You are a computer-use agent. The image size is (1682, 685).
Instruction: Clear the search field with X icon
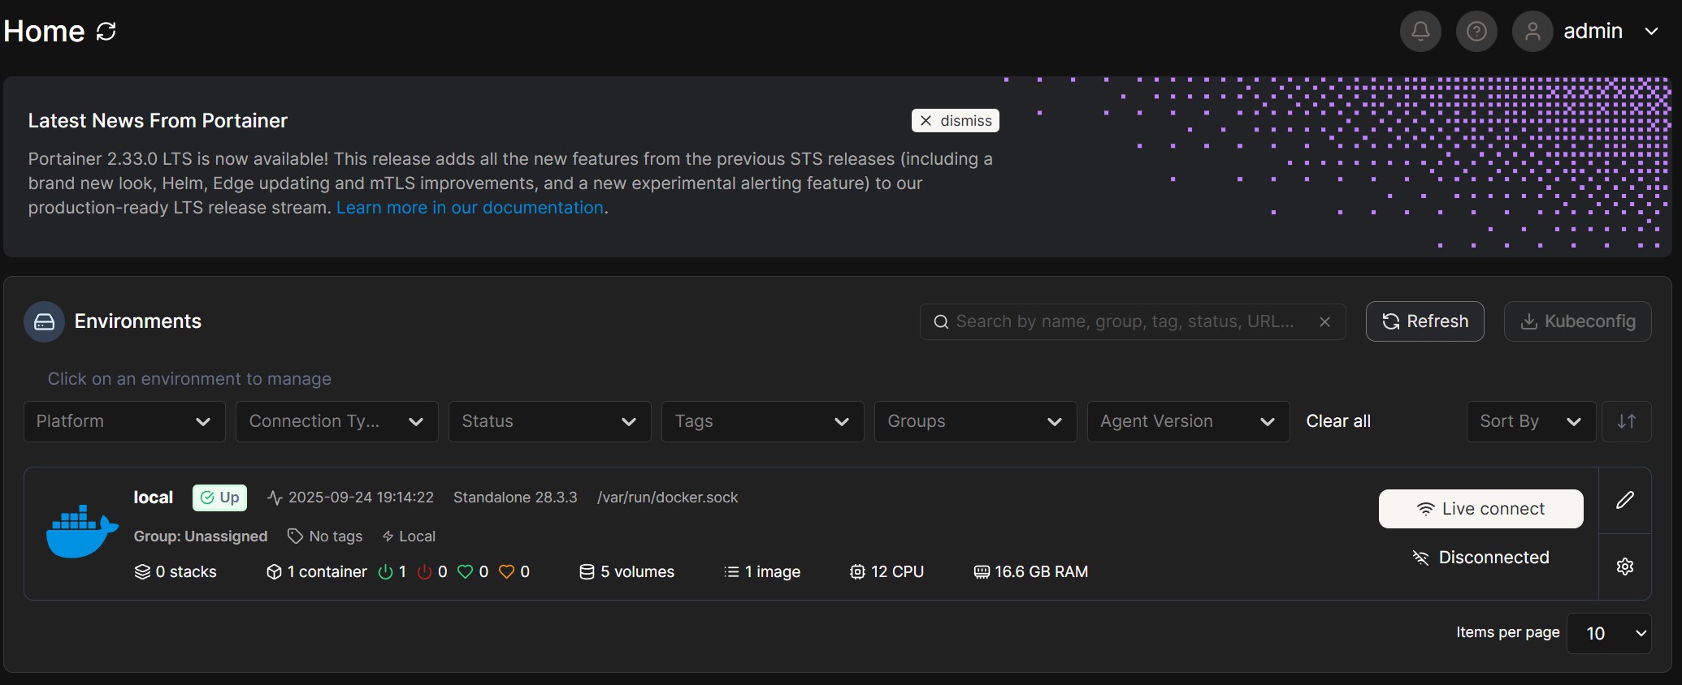(1324, 322)
